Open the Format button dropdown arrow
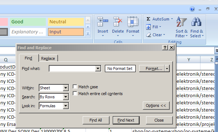Screen dimensions: 218x132 (167, 69)
